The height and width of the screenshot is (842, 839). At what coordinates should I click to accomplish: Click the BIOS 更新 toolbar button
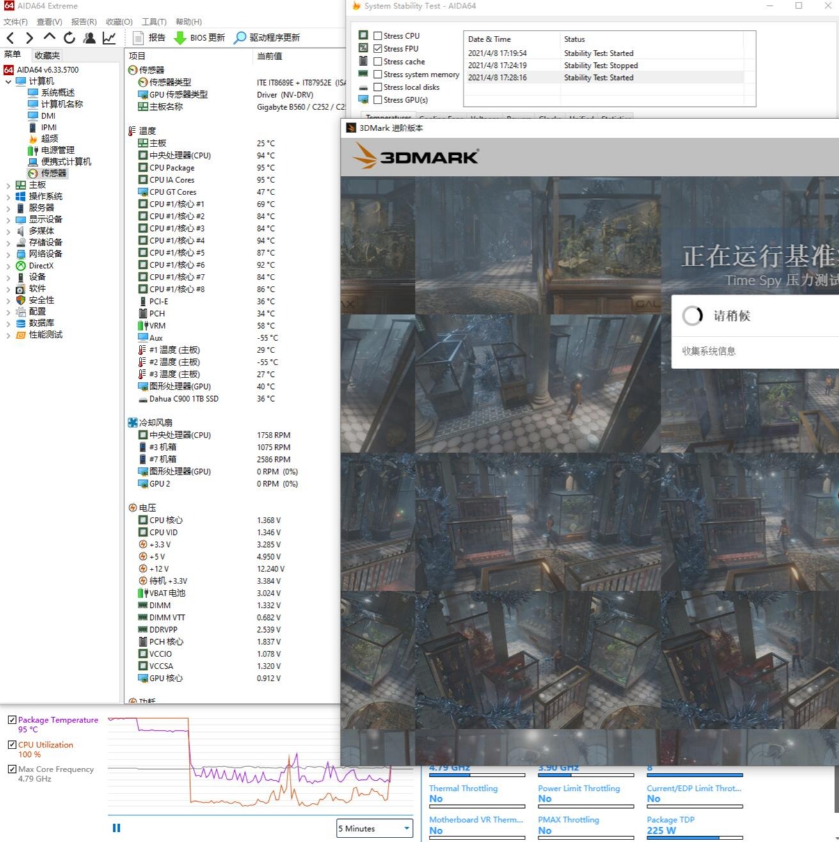point(200,38)
